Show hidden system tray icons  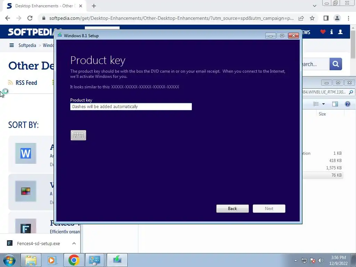click(296, 260)
